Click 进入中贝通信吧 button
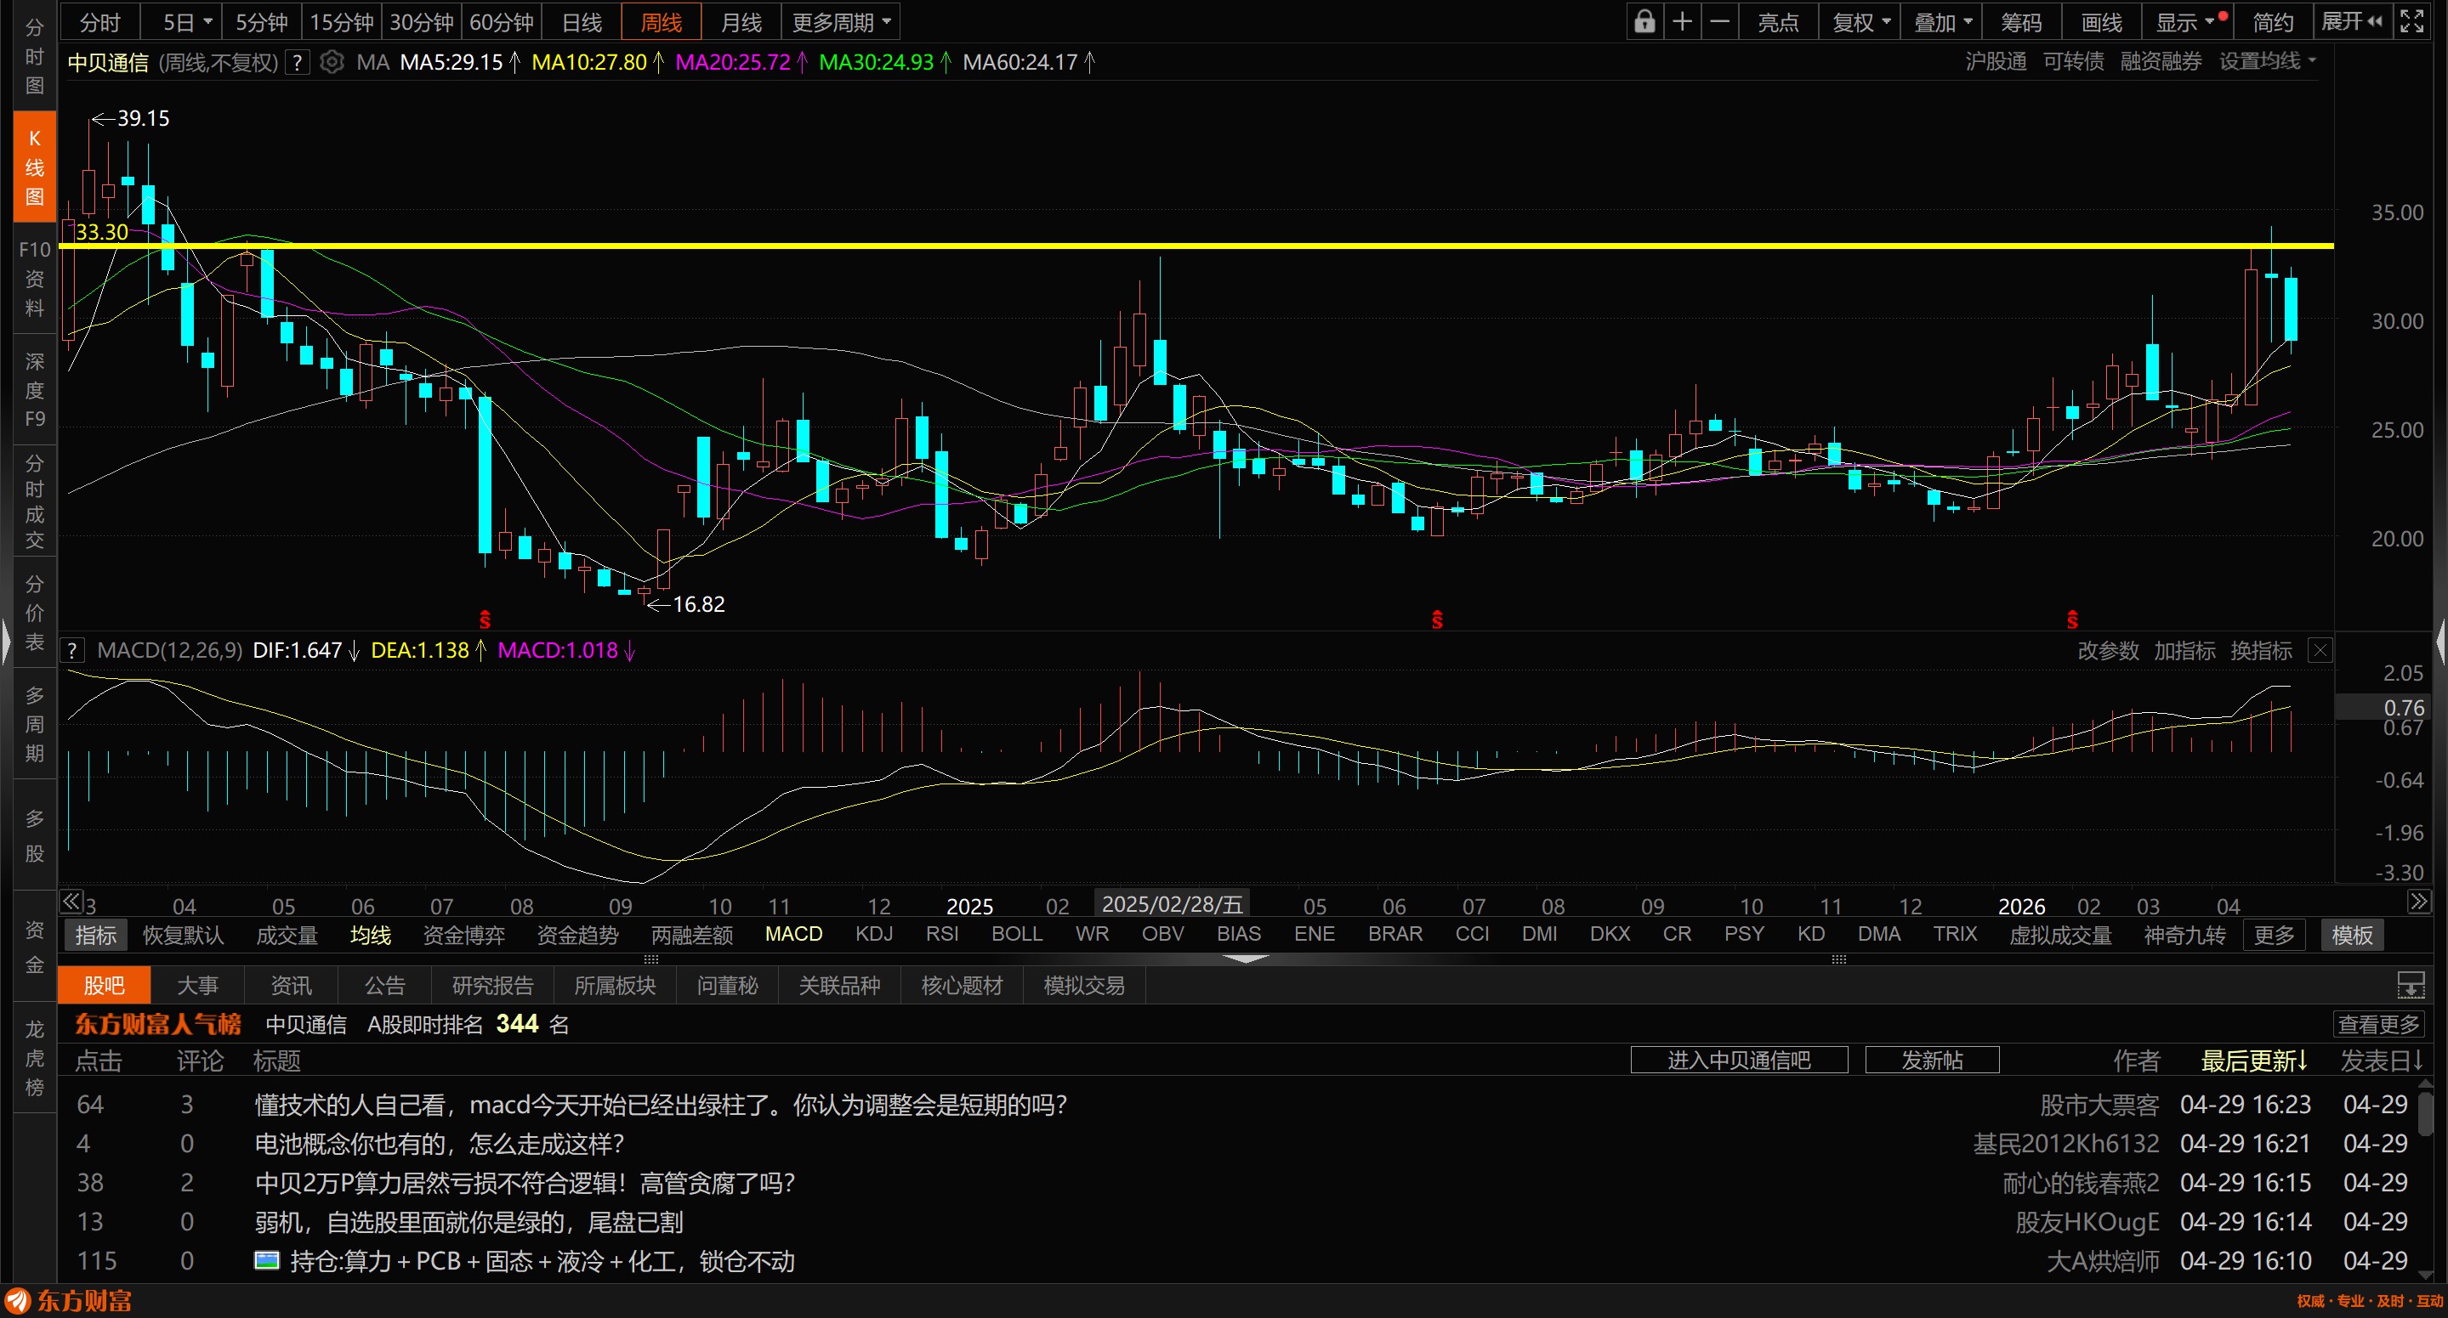The width and height of the screenshot is (2448, 1318). (x=1739, y=1060)
